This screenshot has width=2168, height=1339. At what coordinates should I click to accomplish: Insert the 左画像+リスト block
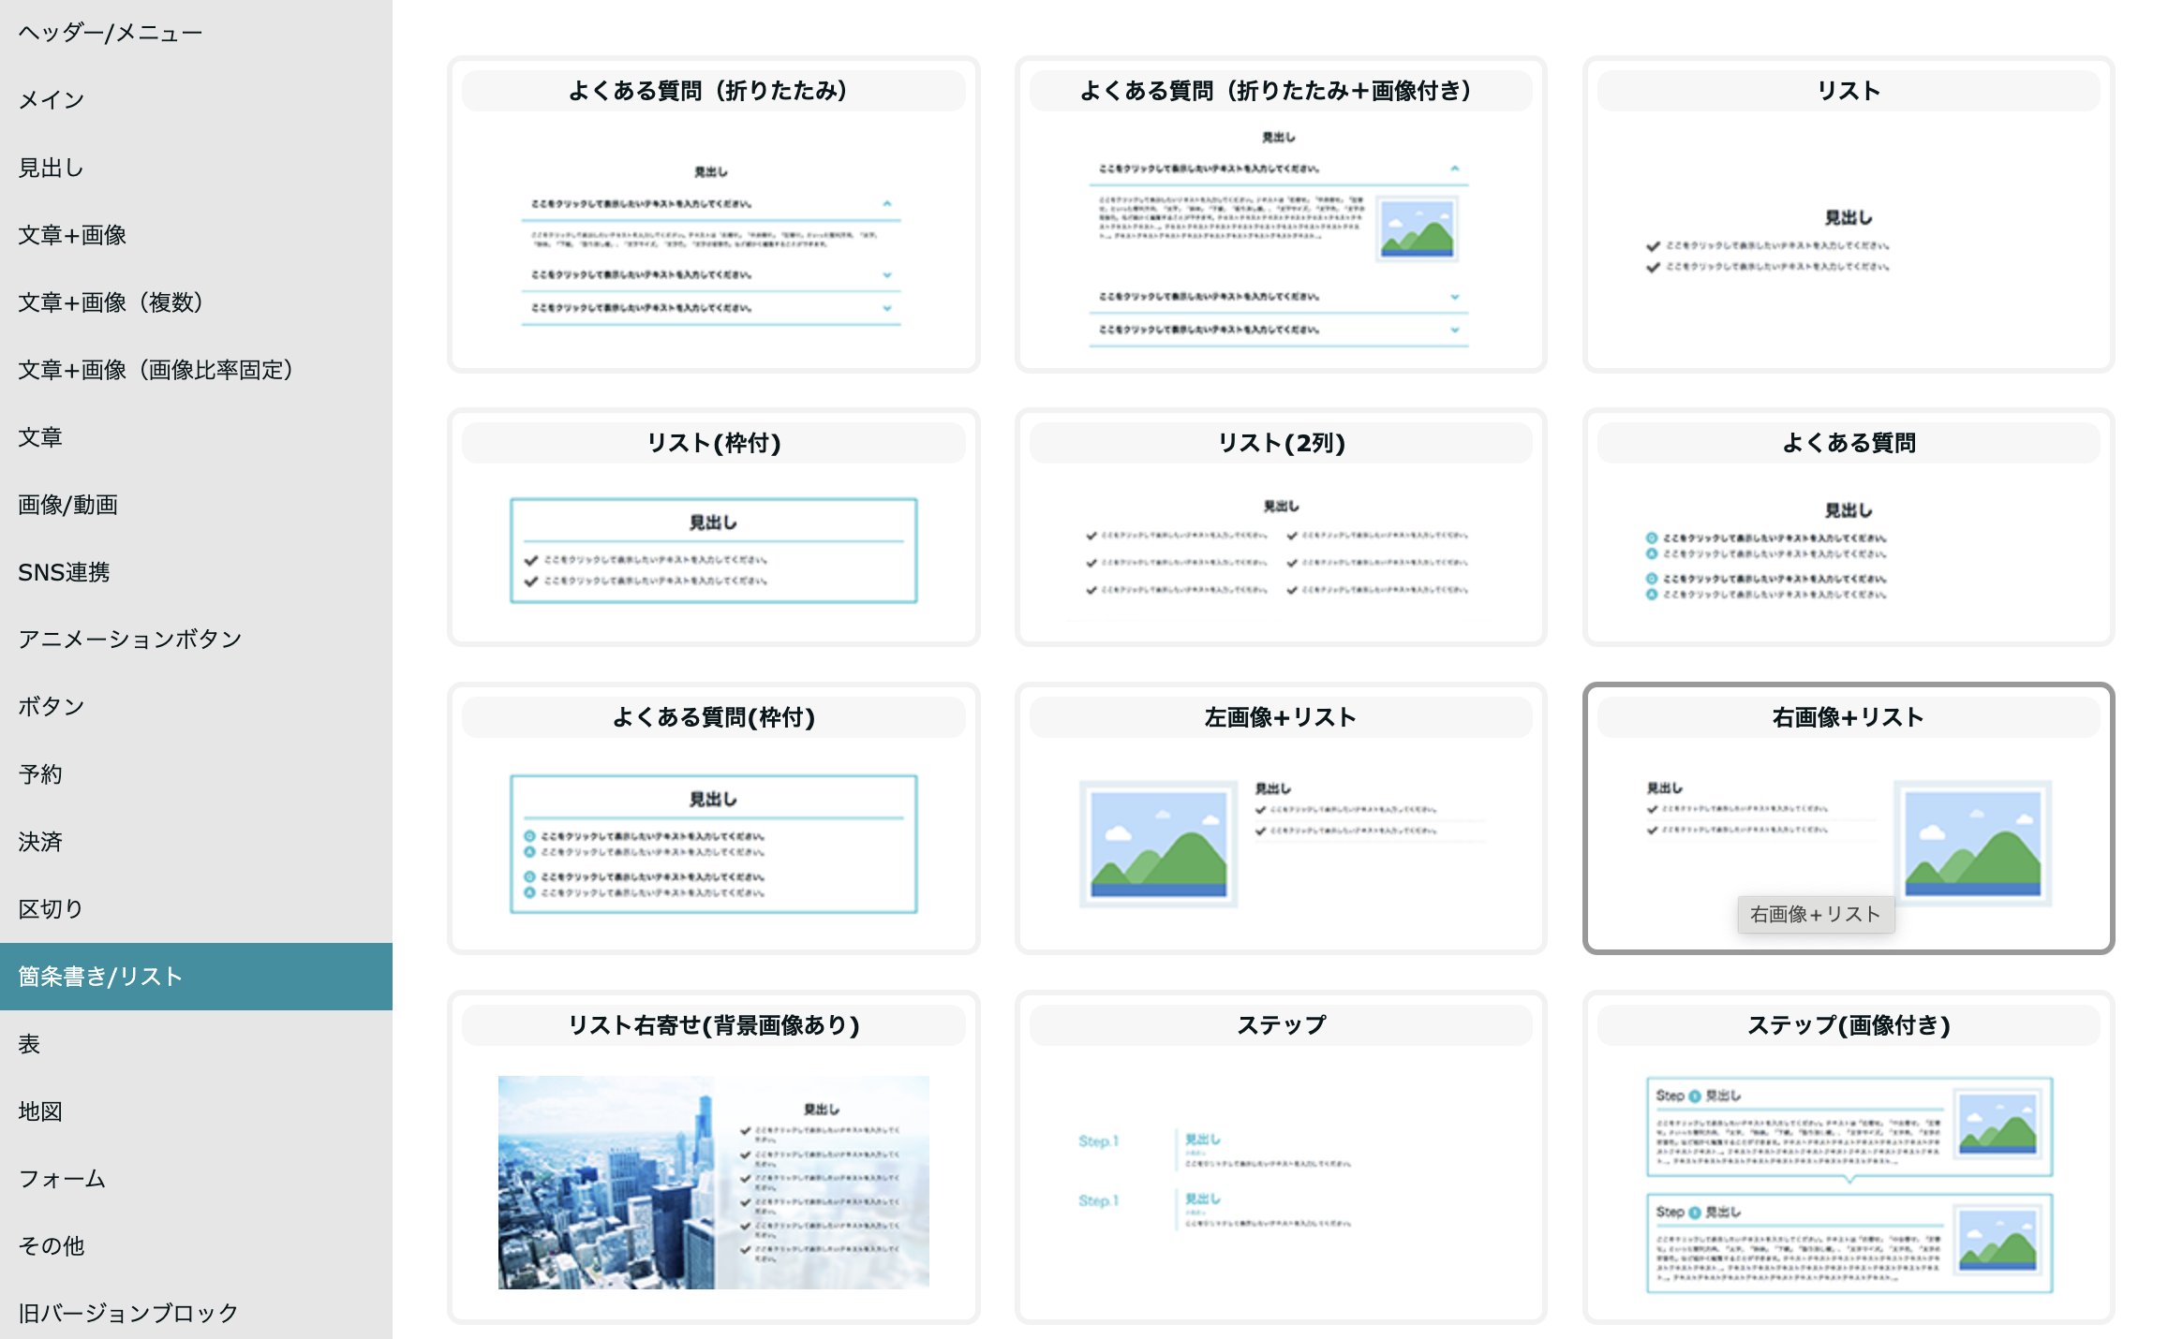(x=1280, y=818)
